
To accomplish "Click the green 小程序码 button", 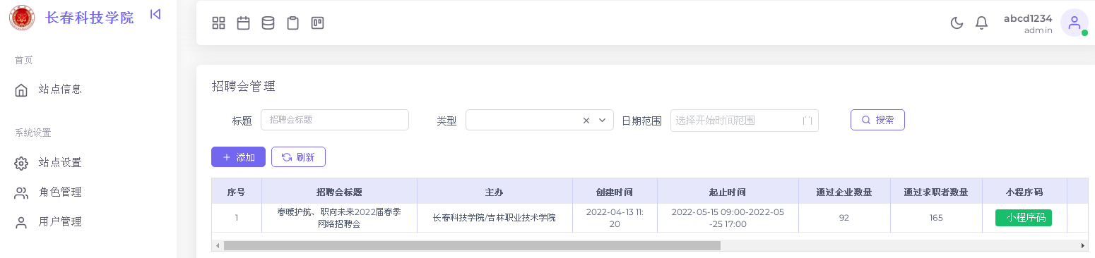I will pos(1024,218).
